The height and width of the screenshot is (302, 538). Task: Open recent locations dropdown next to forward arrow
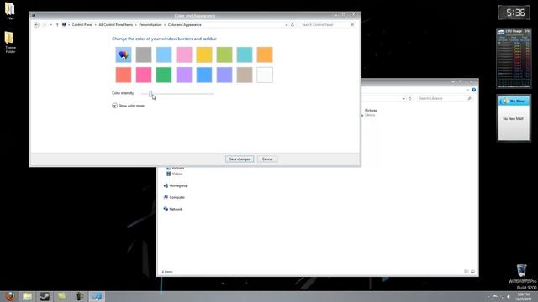pyautogui.click(x=51, y=24)
